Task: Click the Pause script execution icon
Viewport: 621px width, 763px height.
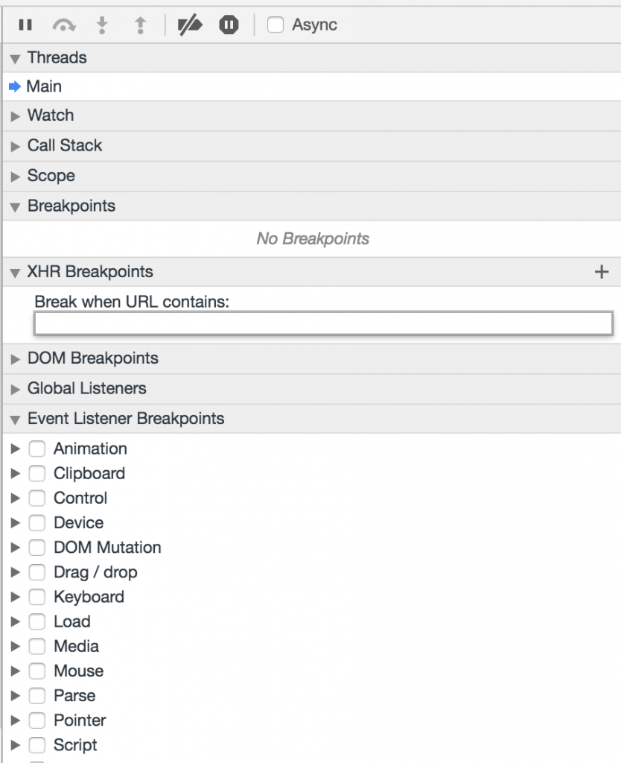Action: pyautogui.click(x=26, y=25)
